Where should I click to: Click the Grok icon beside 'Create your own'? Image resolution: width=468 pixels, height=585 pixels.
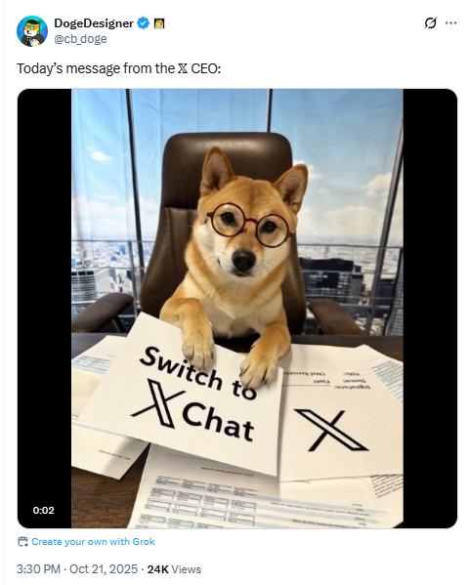[23, 541]
